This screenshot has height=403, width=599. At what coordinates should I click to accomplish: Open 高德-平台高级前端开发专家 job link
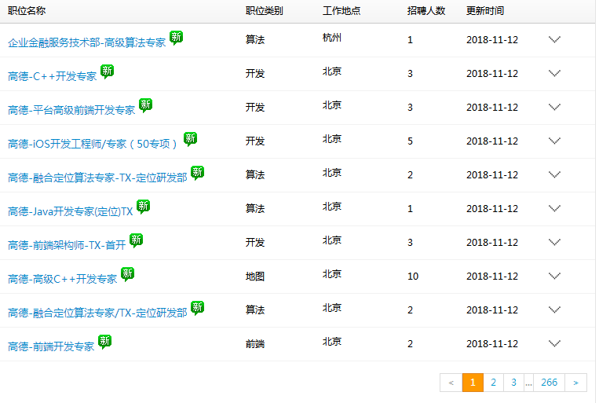(71, 110)
